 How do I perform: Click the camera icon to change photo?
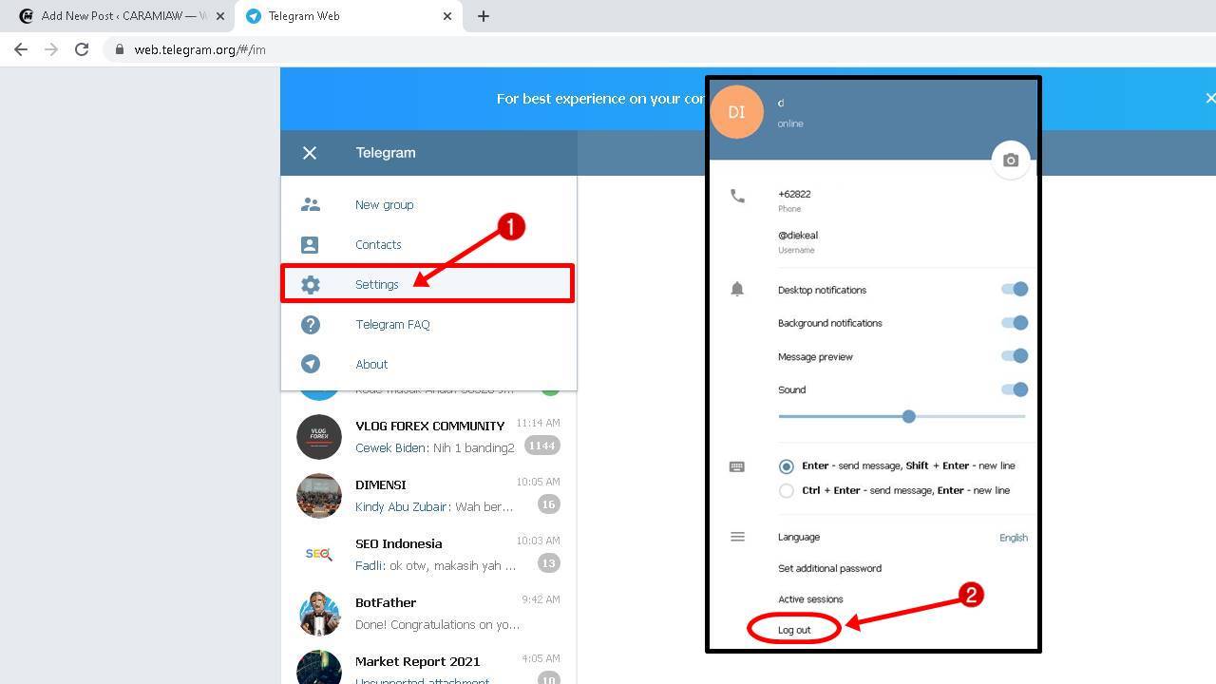click(x=1011, y=161)
